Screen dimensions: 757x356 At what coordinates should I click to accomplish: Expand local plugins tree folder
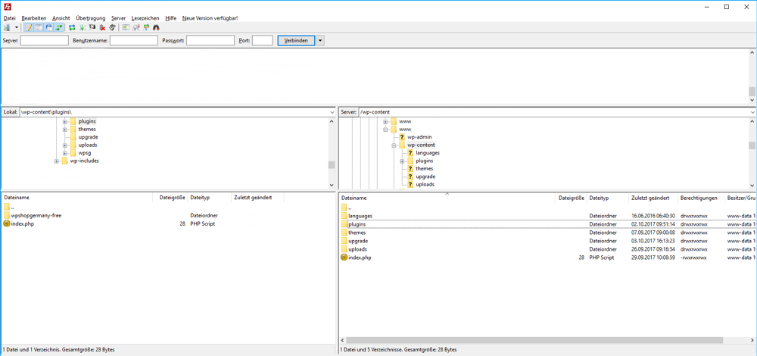(x=64, y=121)
